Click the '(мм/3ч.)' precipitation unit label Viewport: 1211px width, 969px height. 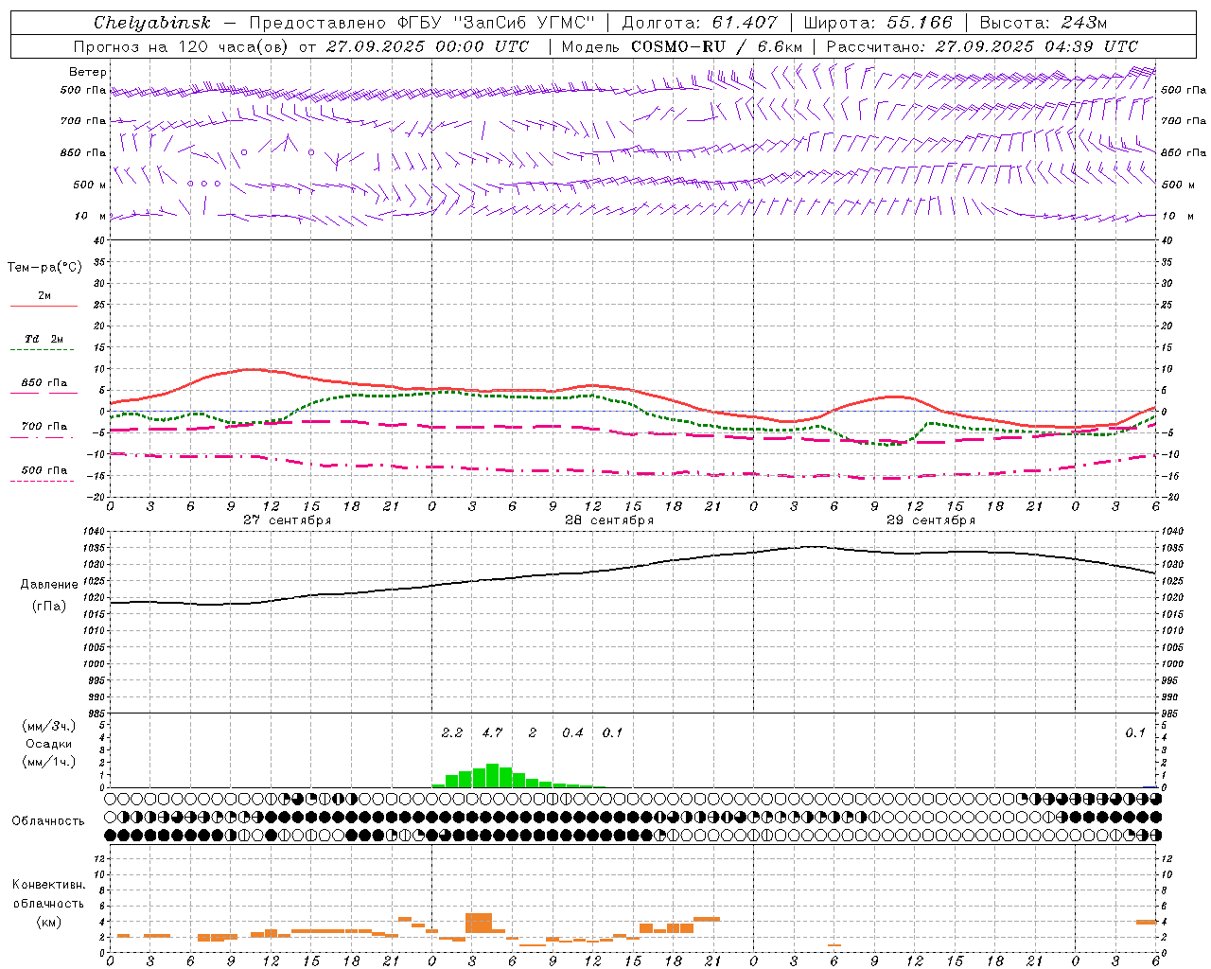tap(49, 727)
